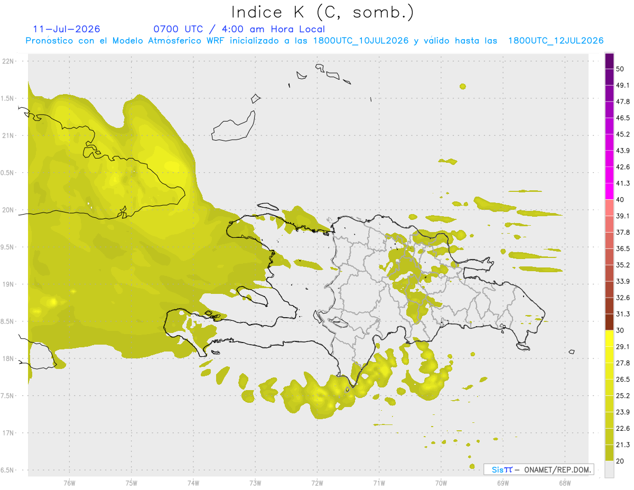Click the '49.1' value on the color scale
Image resolution: width=634 pixels, height=490 pixels.
pos(623,85)
